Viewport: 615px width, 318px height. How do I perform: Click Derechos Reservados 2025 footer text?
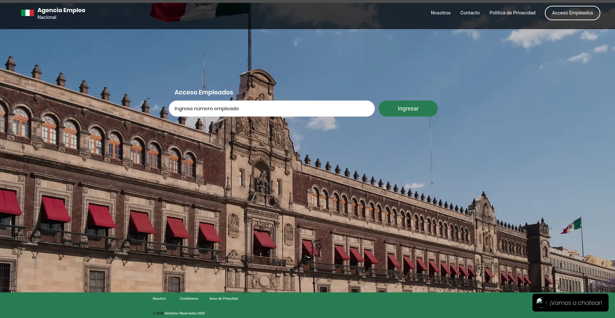tap(184, 313)
